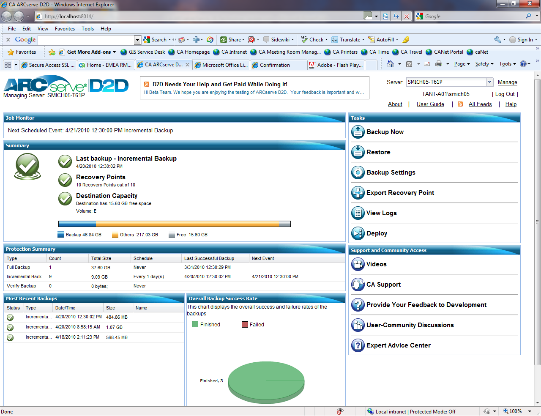The width and height of the screenshot is (541, 416).
Task: Open the About link
Action: coord(395,104)
